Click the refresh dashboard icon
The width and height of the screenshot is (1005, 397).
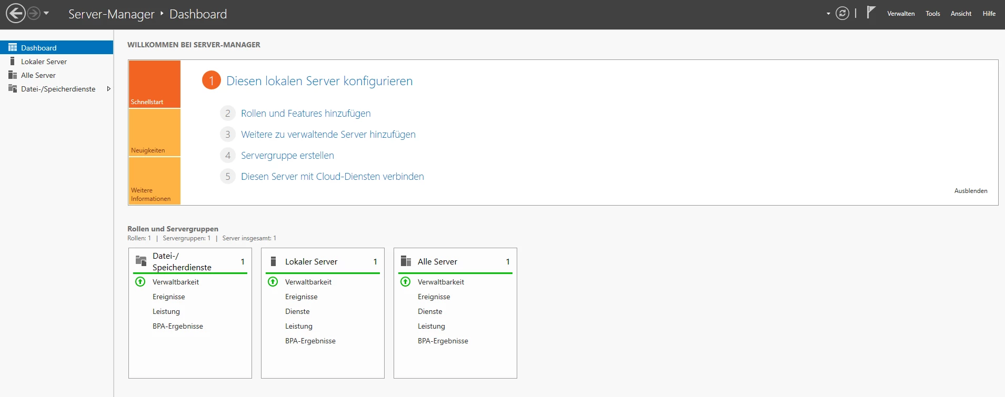tap(842, 14)
